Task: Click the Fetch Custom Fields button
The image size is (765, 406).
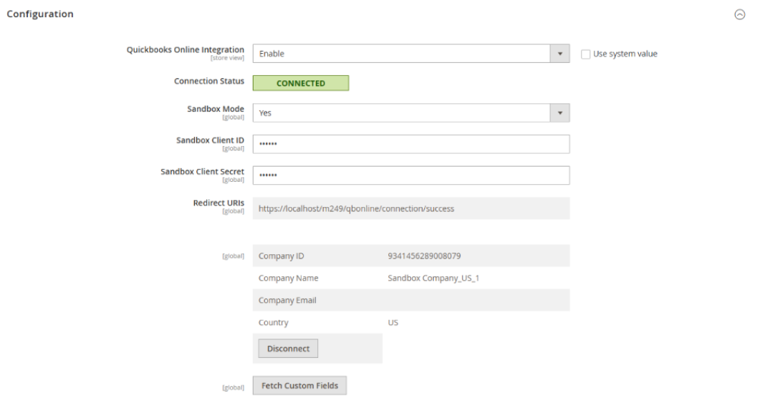Action: pos(299,385)
